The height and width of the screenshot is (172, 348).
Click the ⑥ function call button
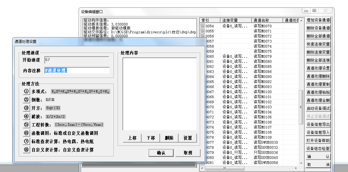click(27, 133)
